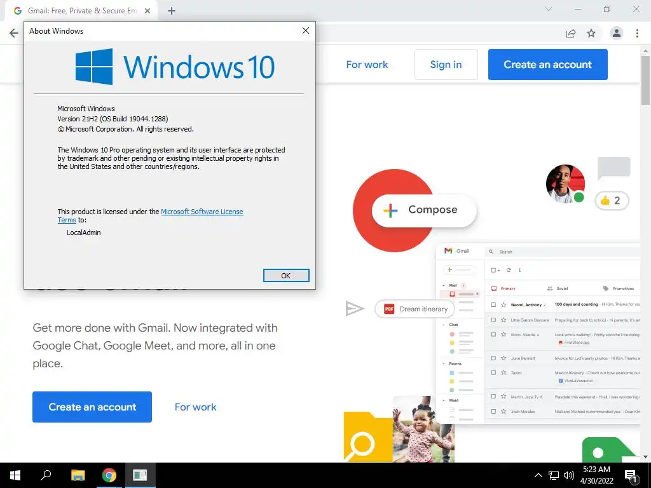Click OK in About Windows dialog
The width and height of the screenshot is (651, 488).
click(286, 276)
